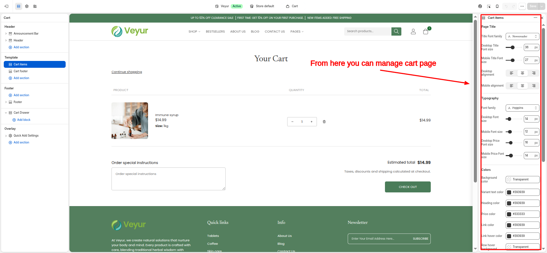Set Desktop alignment to center
Screen dimensions: 547x253
coord(522,73)
